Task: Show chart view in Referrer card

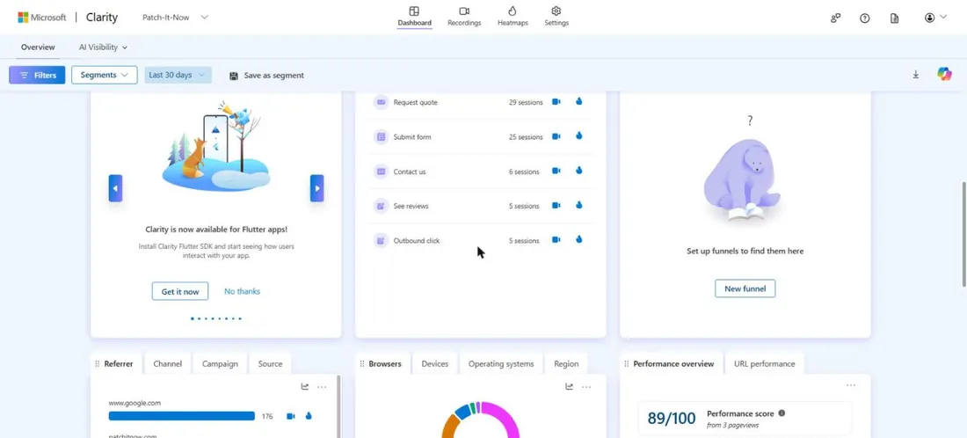Action: (305, 387)
